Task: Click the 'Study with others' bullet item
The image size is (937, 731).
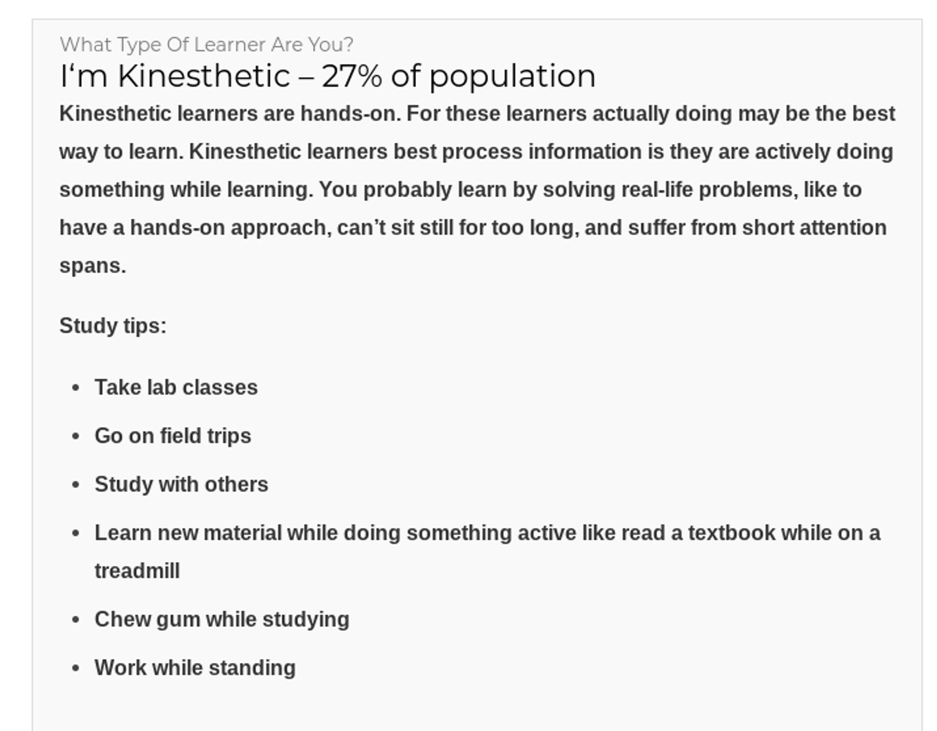Action: [x=181, y=484]
